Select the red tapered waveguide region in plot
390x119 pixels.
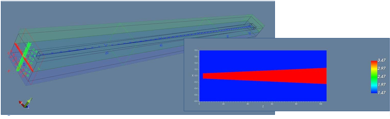tap(264, 76)
